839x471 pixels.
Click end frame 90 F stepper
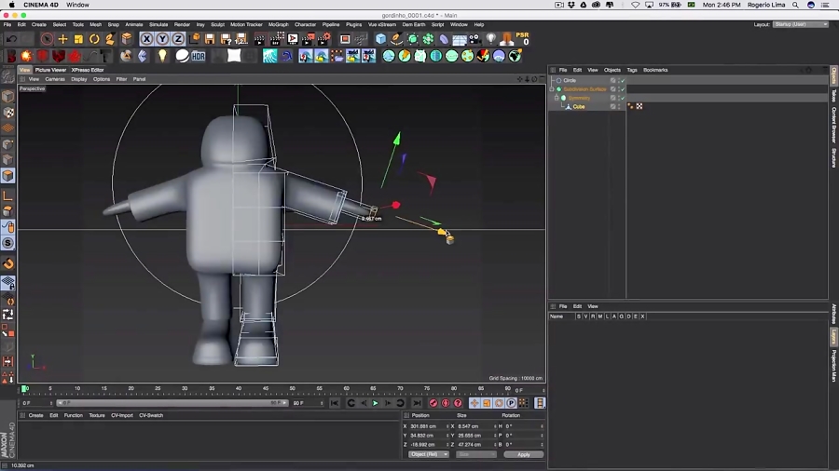[322, 403]
